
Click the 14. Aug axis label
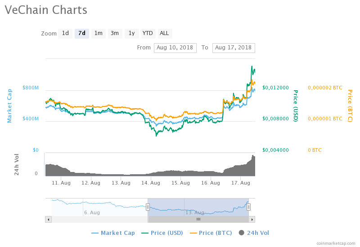(x=151, y=183)
